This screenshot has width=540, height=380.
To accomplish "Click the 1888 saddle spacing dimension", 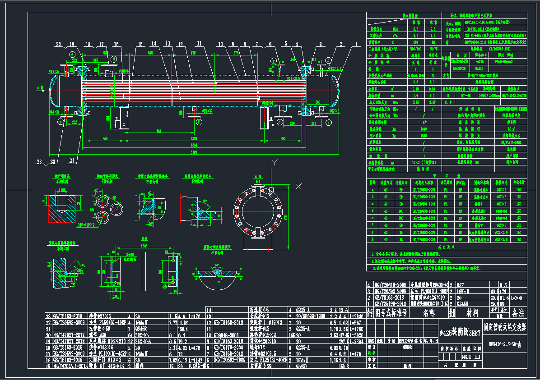I will point(194,138).
